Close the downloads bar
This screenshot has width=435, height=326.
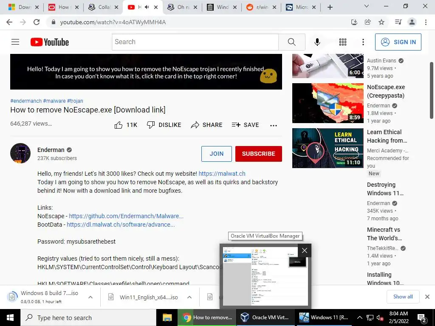coord(427,297)
